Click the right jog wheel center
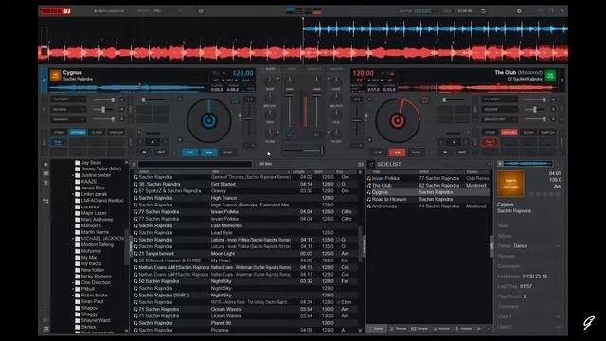Screen dimensions: 606x341 (x=398, y=120)
